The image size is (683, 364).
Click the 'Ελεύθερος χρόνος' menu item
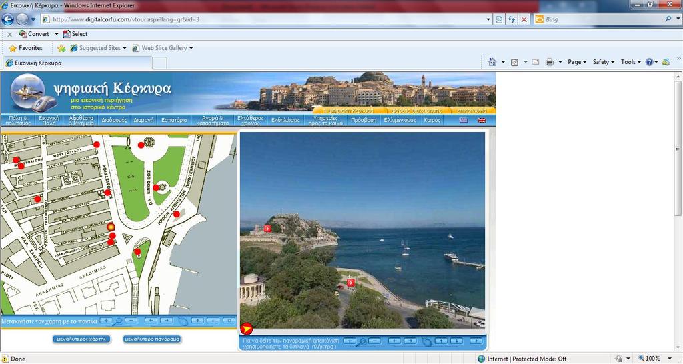[251, 120]
